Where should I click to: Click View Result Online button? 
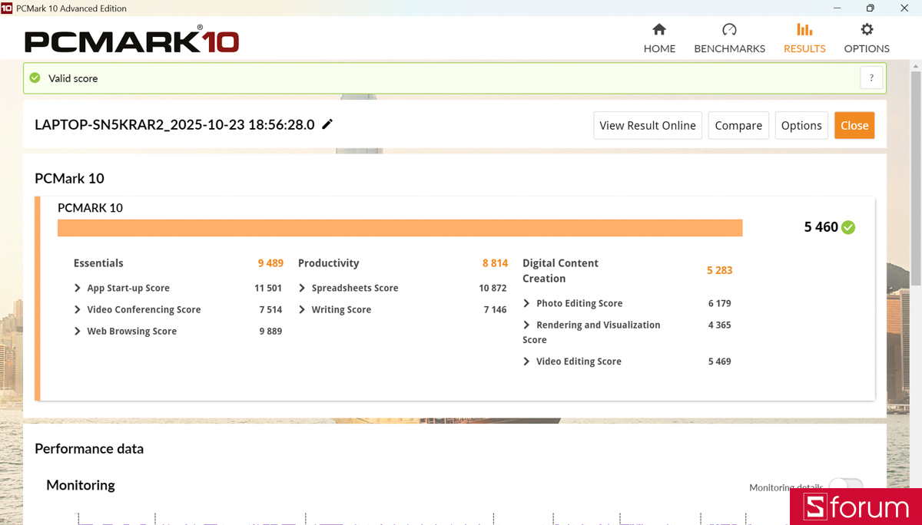tap(648, 125)
